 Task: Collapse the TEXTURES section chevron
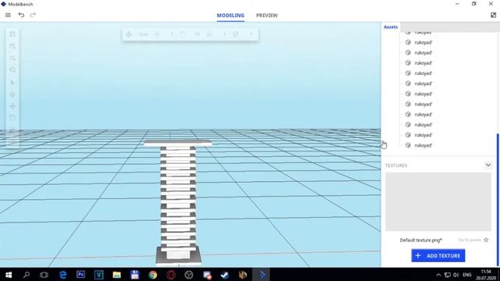(x=487, y=165)
